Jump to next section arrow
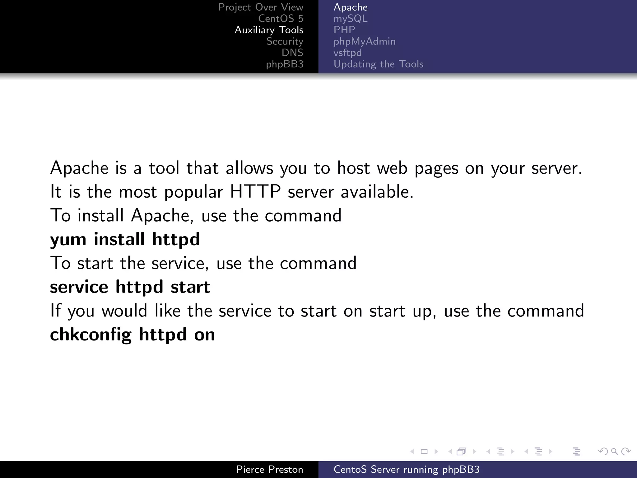Image resolution: width=637 pixels, height=478 pixels. coord(551,452)
